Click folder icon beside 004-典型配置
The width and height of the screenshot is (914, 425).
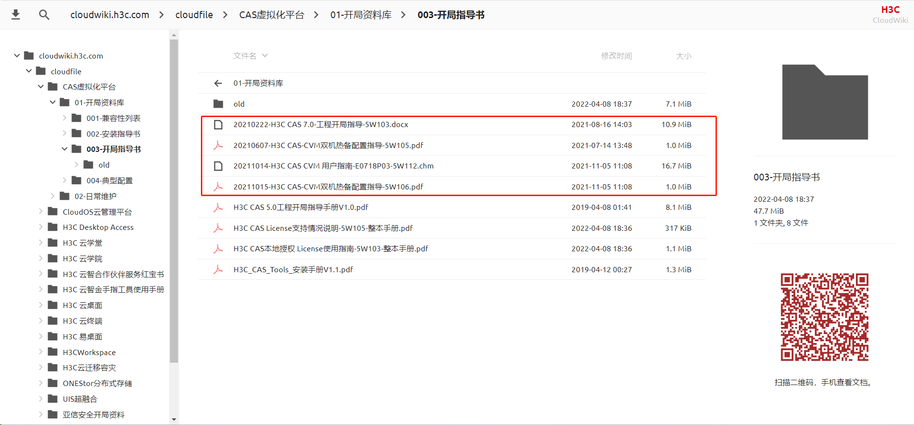pos(77,180)
